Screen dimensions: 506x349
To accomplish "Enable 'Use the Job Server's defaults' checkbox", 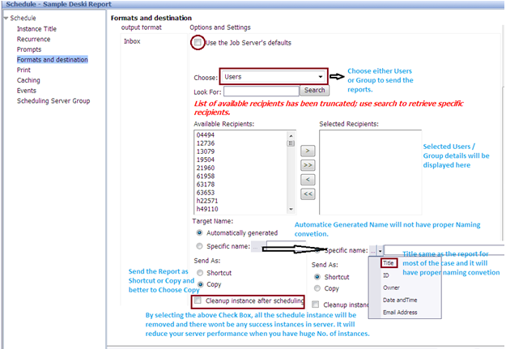I will pyautogui.click(x=198, y=42).
